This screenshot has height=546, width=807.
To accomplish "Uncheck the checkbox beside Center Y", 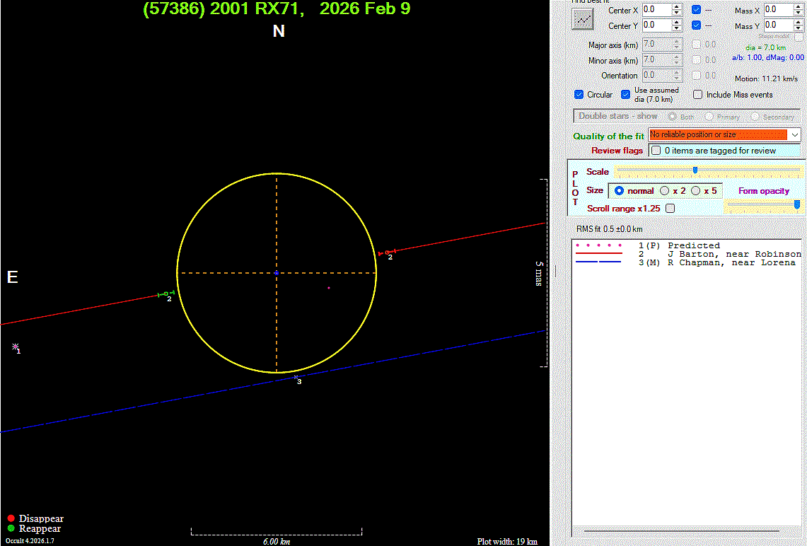I will click(697, 25).
